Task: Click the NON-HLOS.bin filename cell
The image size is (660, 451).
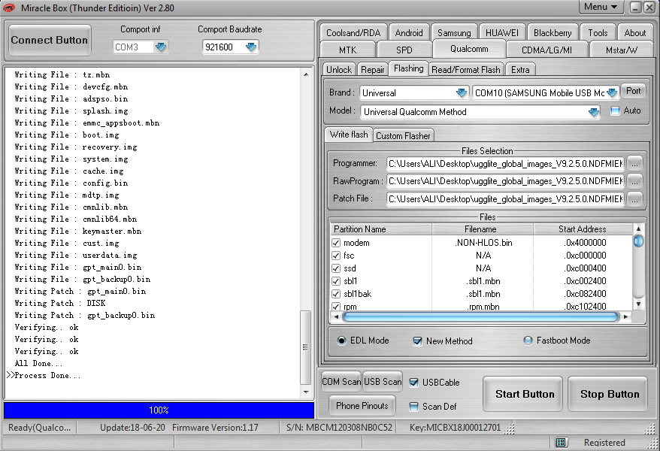Action: coord(483,243)
